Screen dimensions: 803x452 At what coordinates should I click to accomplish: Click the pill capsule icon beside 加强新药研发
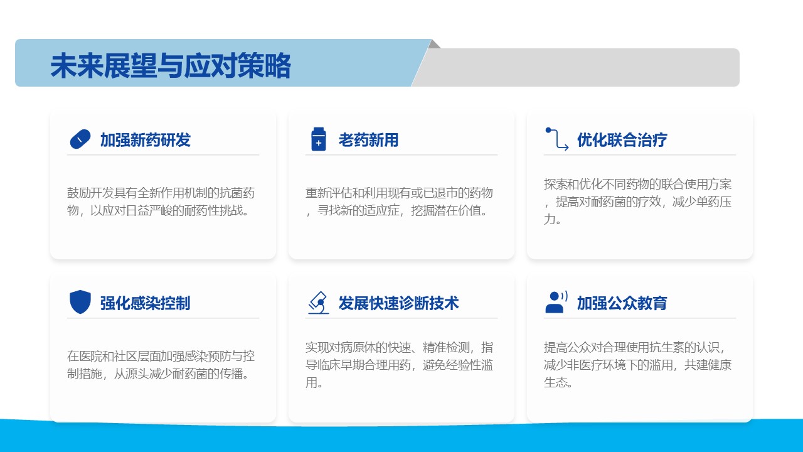[x=80, y=139]
